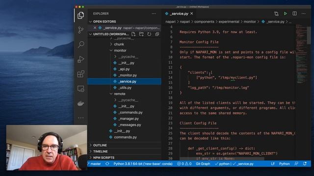Open changes compare icon in editor toolbar
The width and height of the screenshot is (314, 176).
[x=276, y=14]
